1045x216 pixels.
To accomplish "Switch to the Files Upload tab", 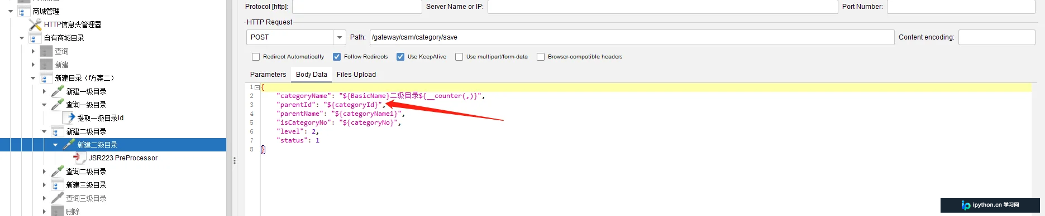I will pyautogui.click(x=356, y=75).
